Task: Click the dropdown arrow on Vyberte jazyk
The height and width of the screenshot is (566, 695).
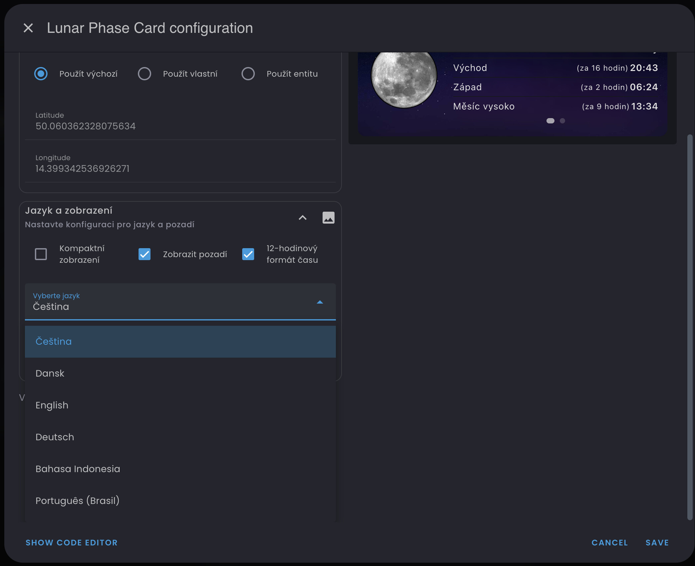Action: 320,302
